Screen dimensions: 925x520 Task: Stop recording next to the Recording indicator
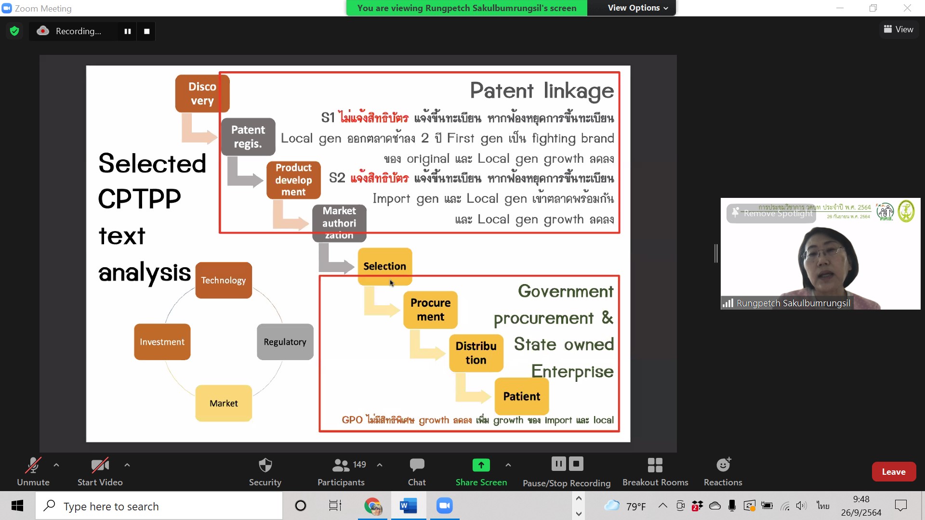(x=146, y=31)
